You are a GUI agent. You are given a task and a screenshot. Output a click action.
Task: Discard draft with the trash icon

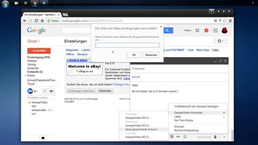click(x=215, y=137)
